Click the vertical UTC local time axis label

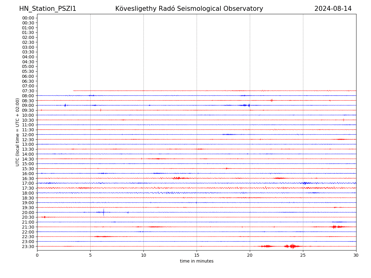pos(18,132)
